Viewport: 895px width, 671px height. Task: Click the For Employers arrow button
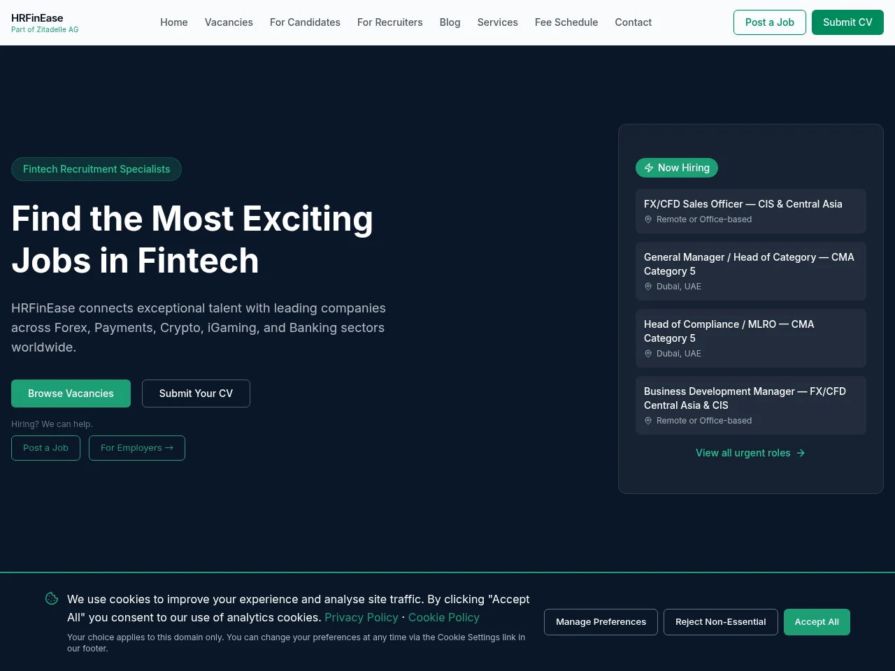click(x=137, y=448)
